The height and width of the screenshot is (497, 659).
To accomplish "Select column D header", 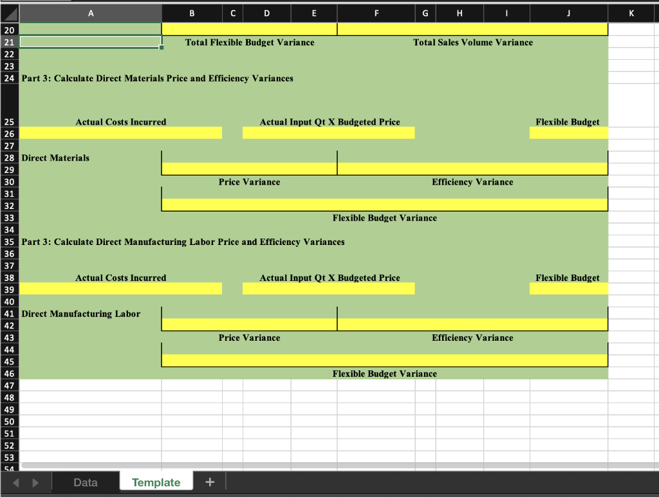I will coord(266,14).
